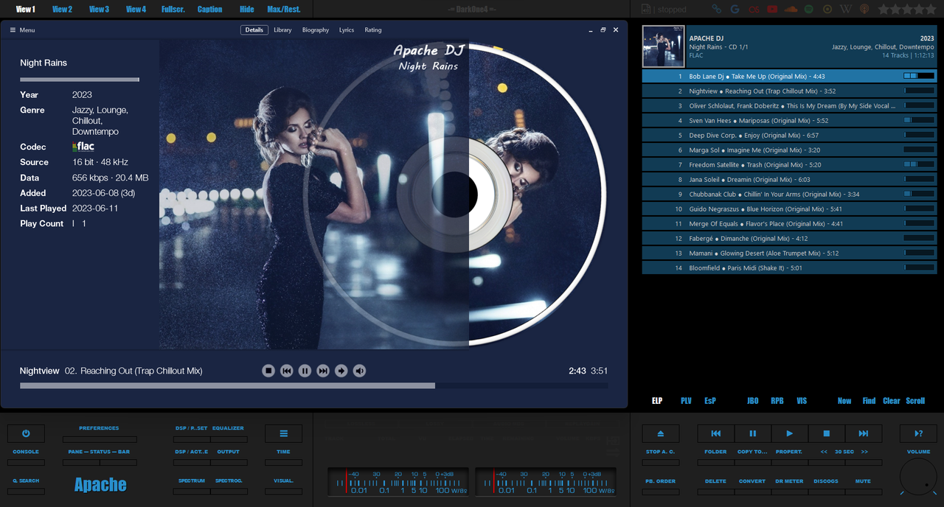944x507 pixels.
Task: Click stop in bottom control panel
Action: point(827,433)
